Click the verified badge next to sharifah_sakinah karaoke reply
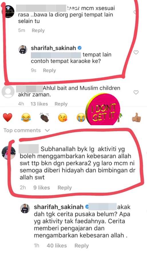 pyautogui.click(x=80, y=48)
